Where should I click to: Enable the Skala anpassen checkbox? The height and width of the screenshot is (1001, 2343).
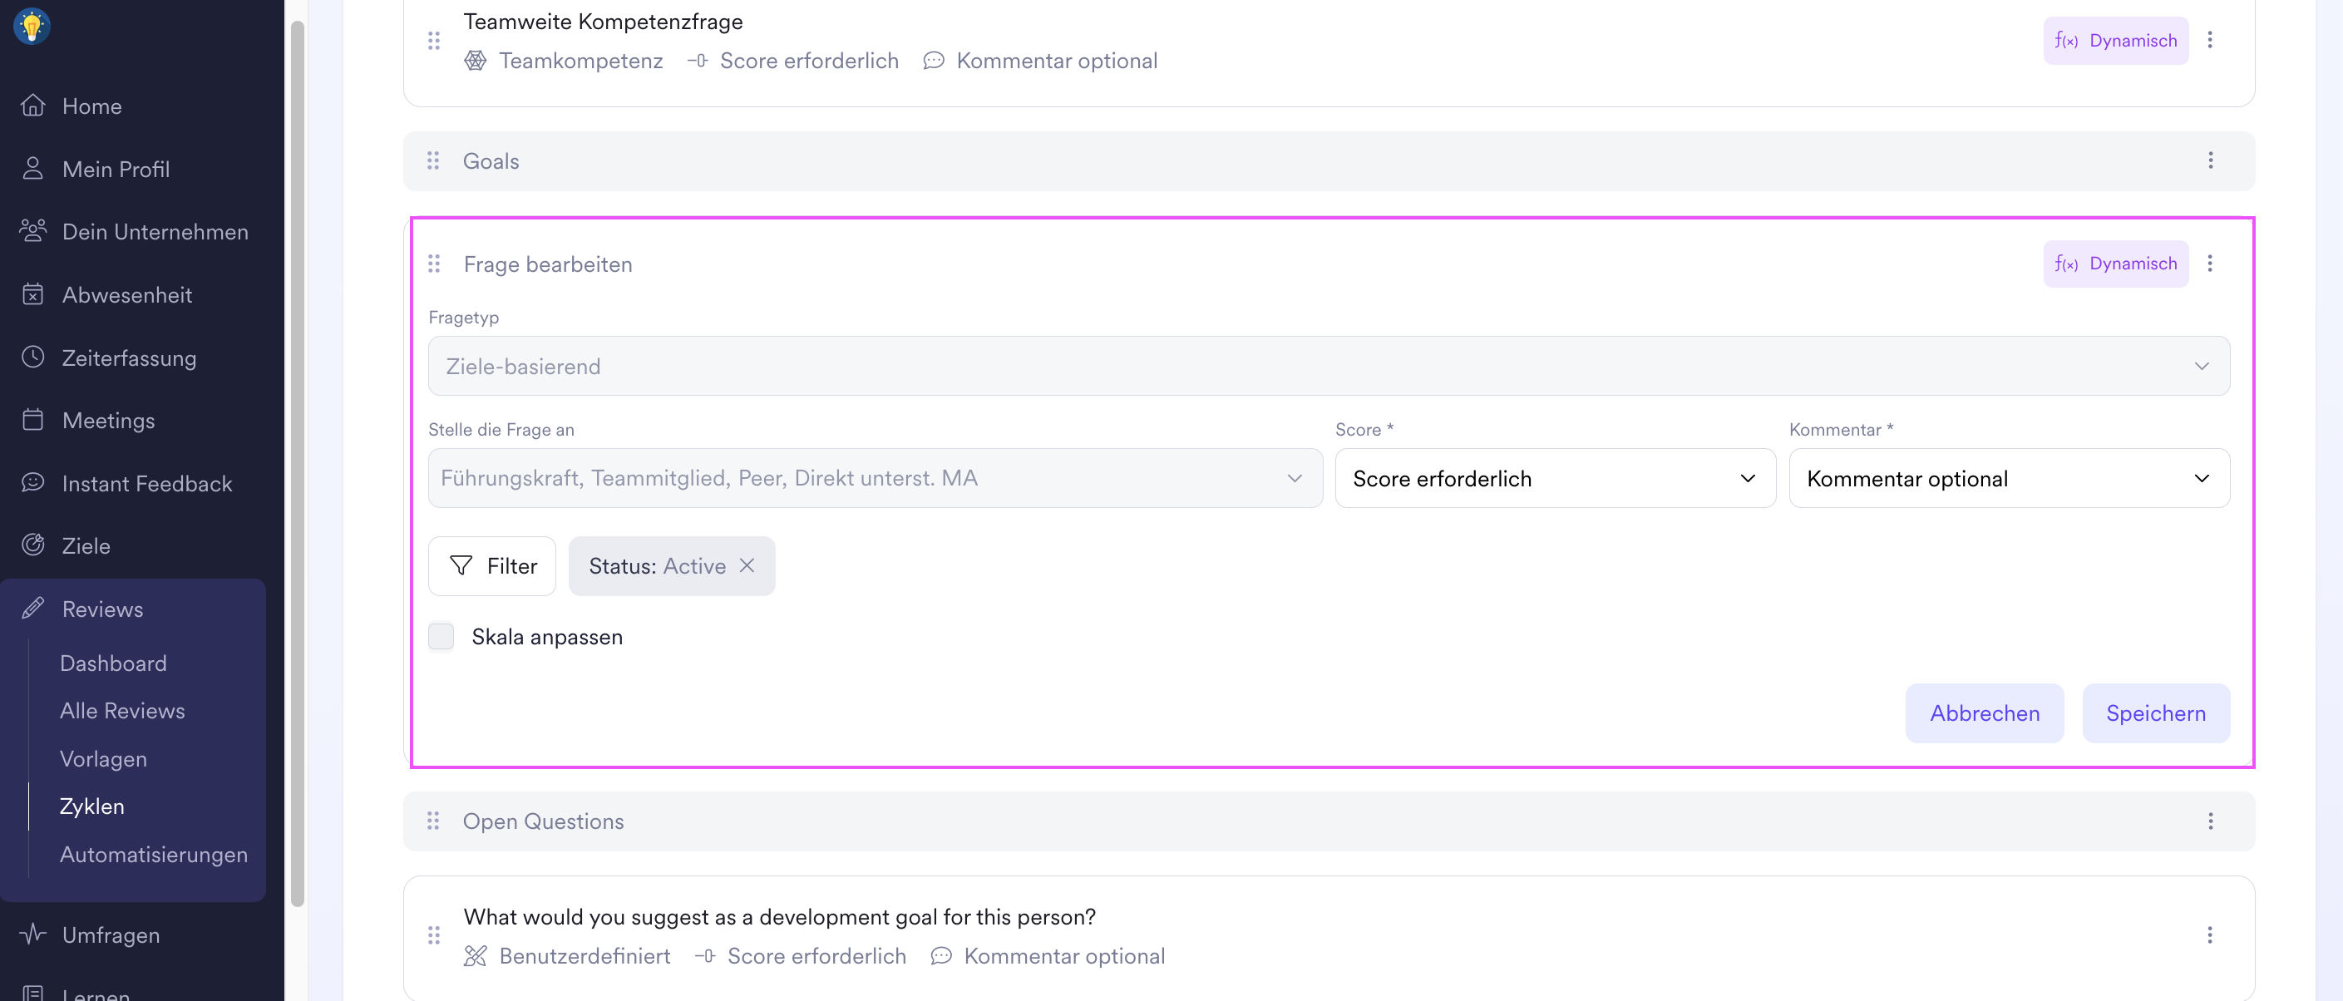coord(441,636)
